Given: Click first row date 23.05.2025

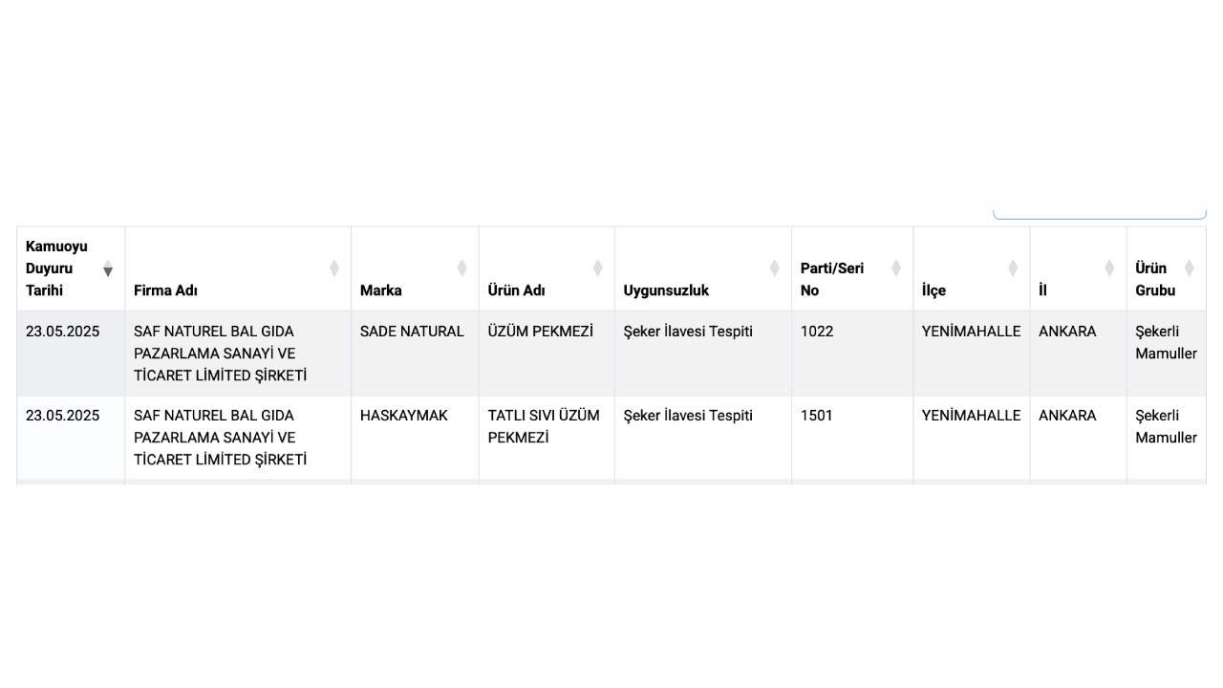Looking at the screenshot, I should tap(62, 332).
